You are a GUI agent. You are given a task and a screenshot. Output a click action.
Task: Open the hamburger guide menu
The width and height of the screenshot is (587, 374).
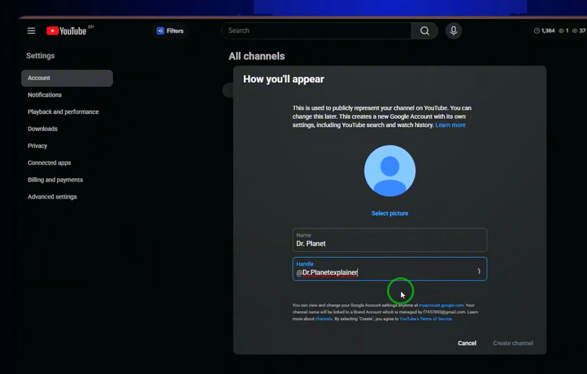pos(32,30)
